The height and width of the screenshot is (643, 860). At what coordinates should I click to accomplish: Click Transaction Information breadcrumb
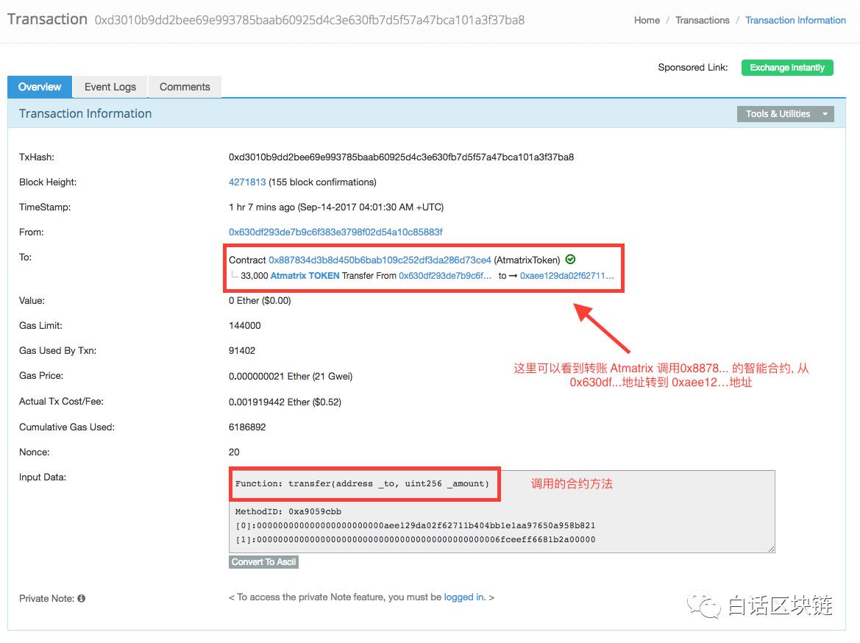pyautogui.click(x=795, y=21)
